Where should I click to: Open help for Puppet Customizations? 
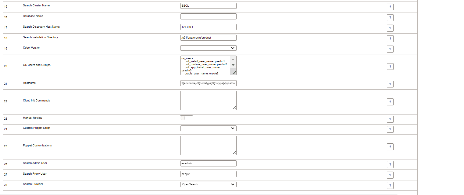coord(390,147)
